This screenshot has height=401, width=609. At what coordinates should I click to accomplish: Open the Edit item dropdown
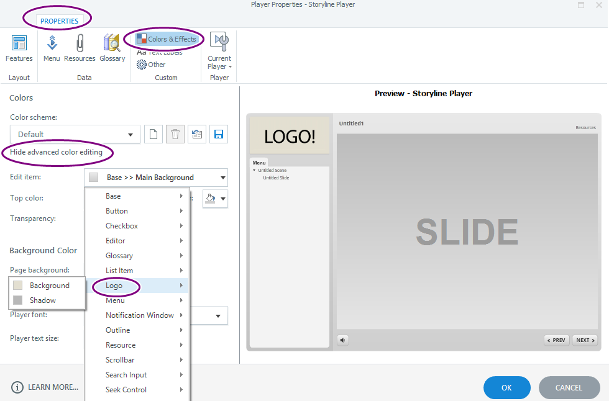pos(156,178)
